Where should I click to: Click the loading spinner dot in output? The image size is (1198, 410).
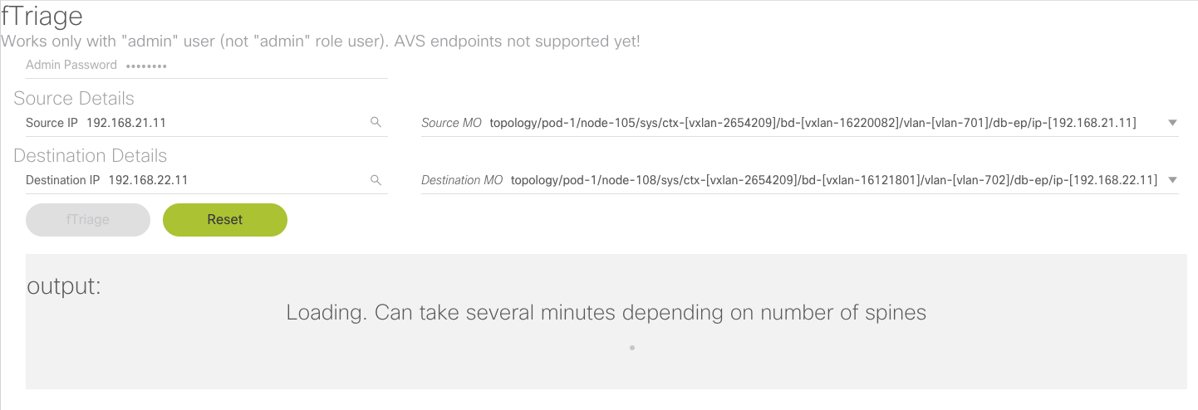pyautogui.click(x=632, y=348)
